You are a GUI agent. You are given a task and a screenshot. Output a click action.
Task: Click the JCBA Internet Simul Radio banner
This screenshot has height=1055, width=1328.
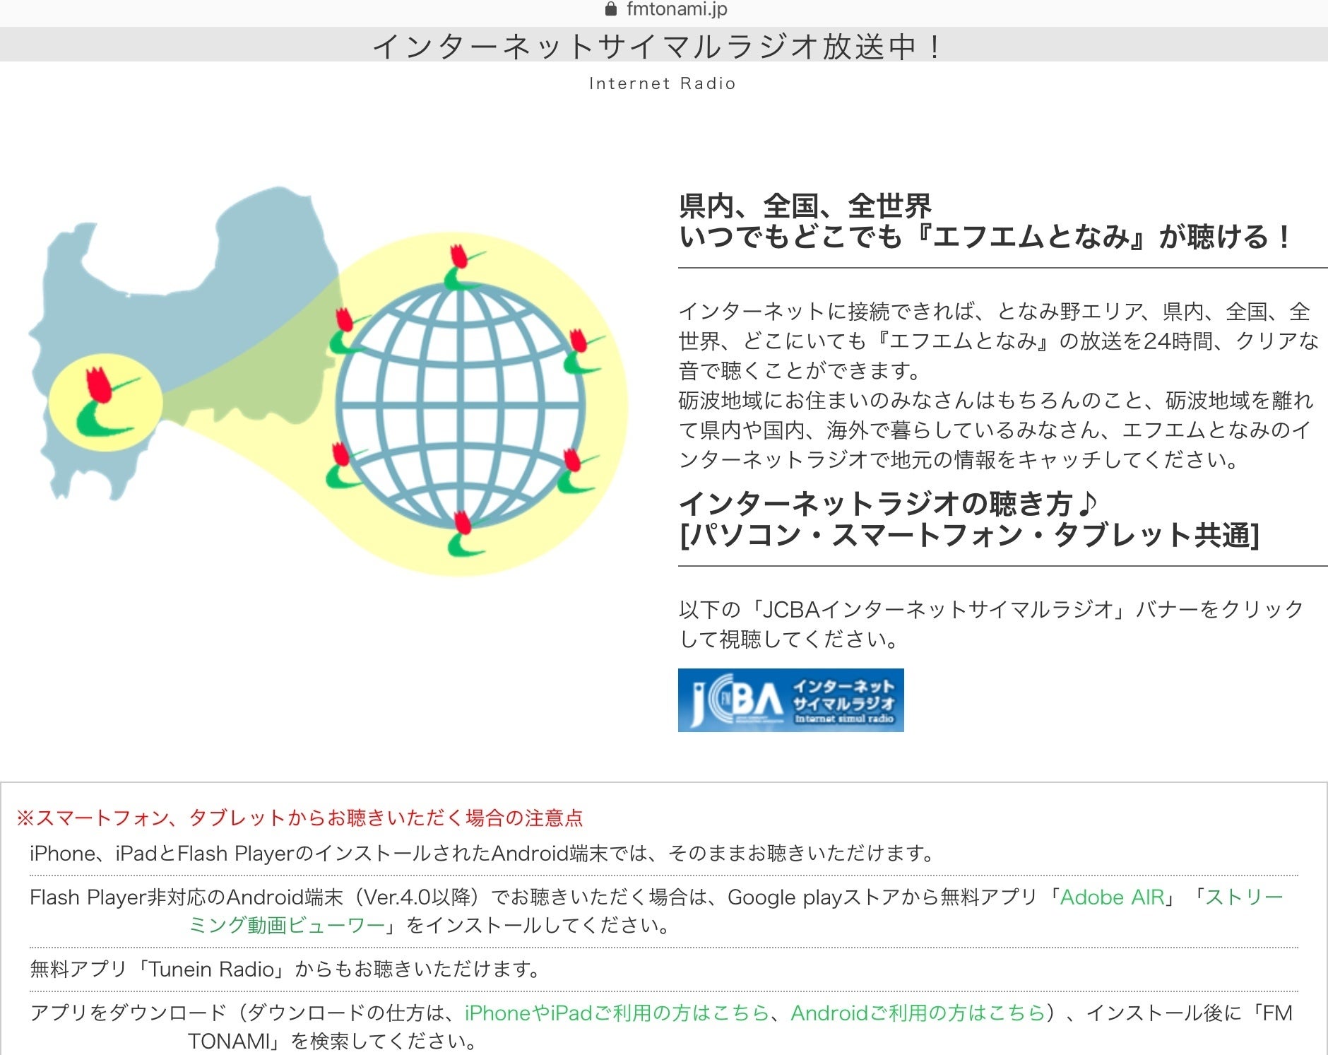click(790, 700)
